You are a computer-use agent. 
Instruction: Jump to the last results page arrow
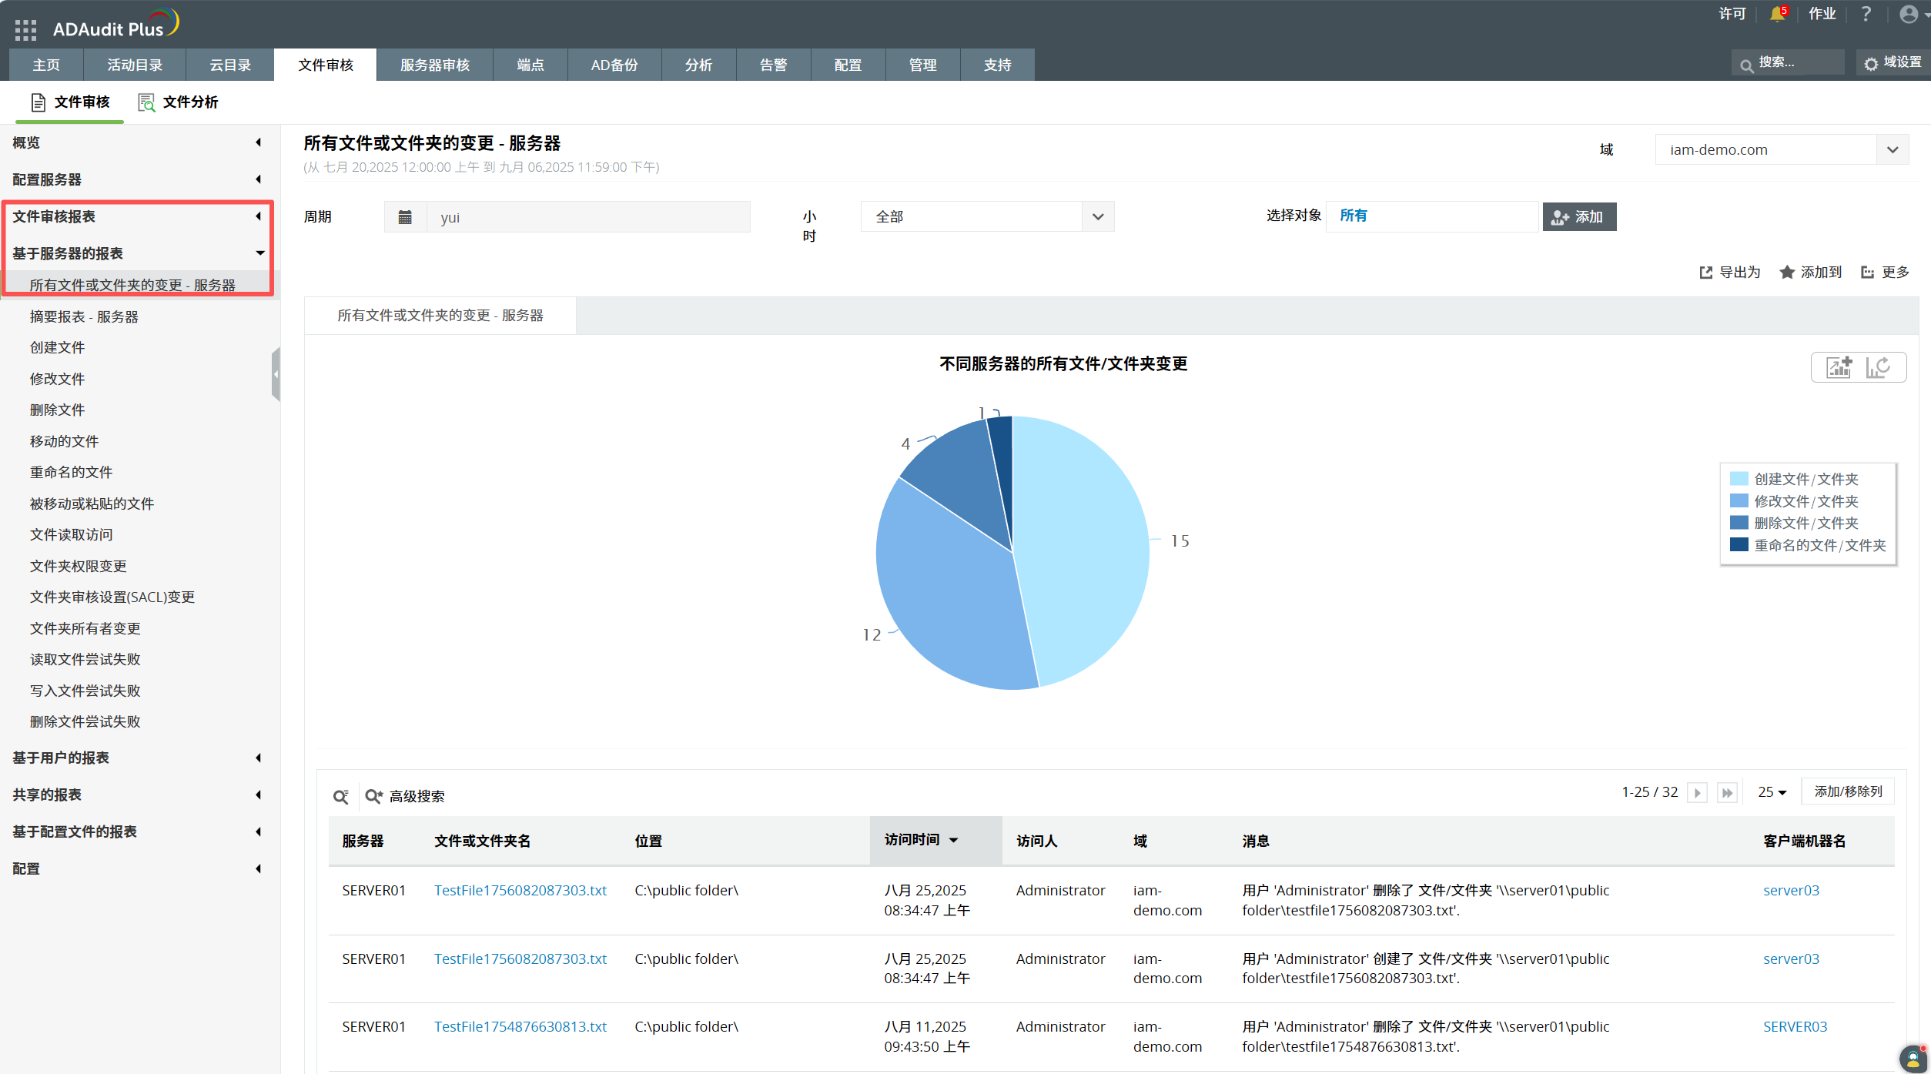click(1727, 792)
